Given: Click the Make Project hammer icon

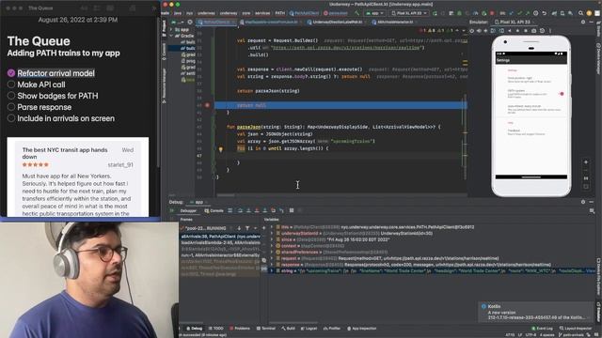Looking at the screenshot, I should click(356, 13).
